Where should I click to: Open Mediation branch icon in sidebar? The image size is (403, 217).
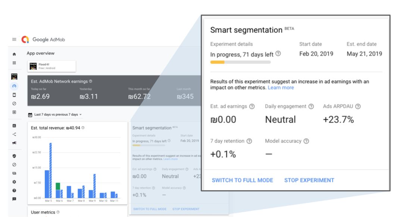[x=14, y=134]
